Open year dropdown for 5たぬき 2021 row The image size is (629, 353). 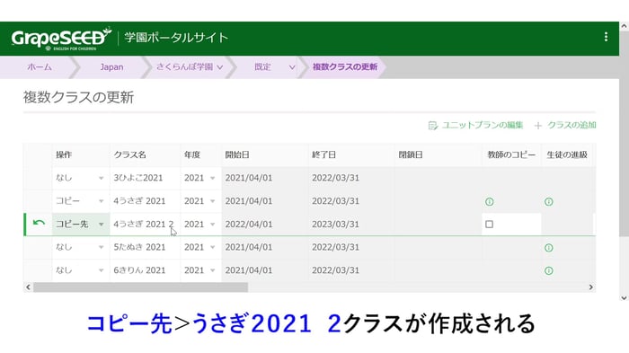pos(213,247)
